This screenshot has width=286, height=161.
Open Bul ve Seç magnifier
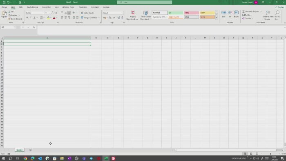point(277,15)
